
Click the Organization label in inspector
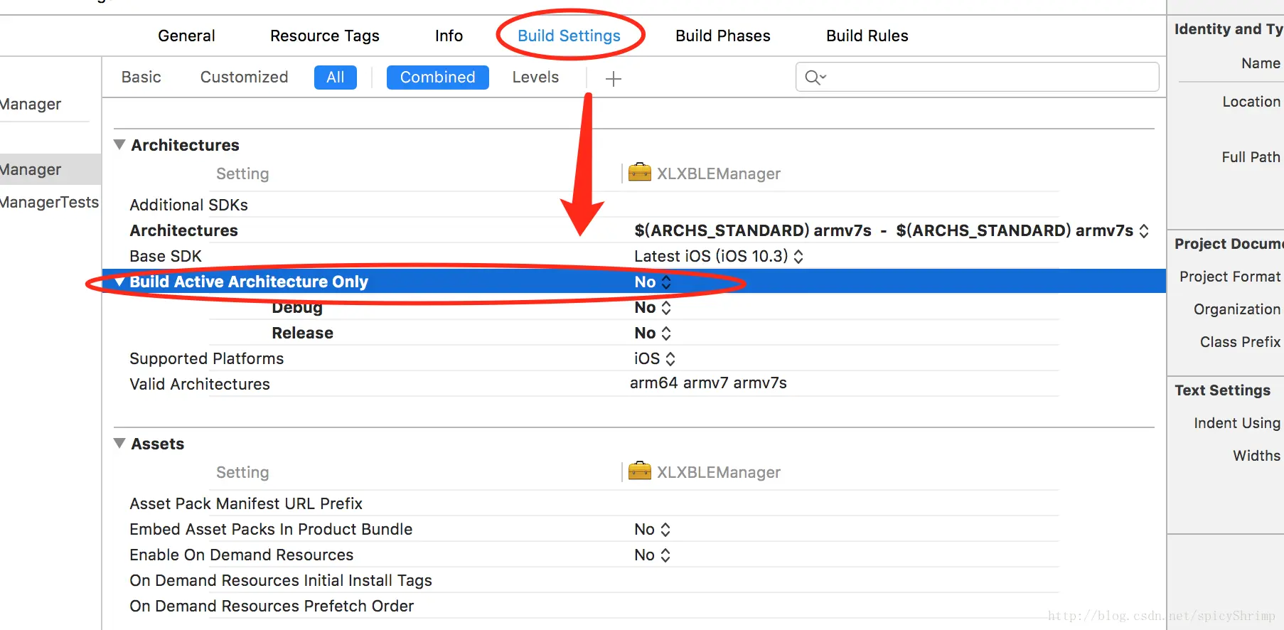point(1237,309)
